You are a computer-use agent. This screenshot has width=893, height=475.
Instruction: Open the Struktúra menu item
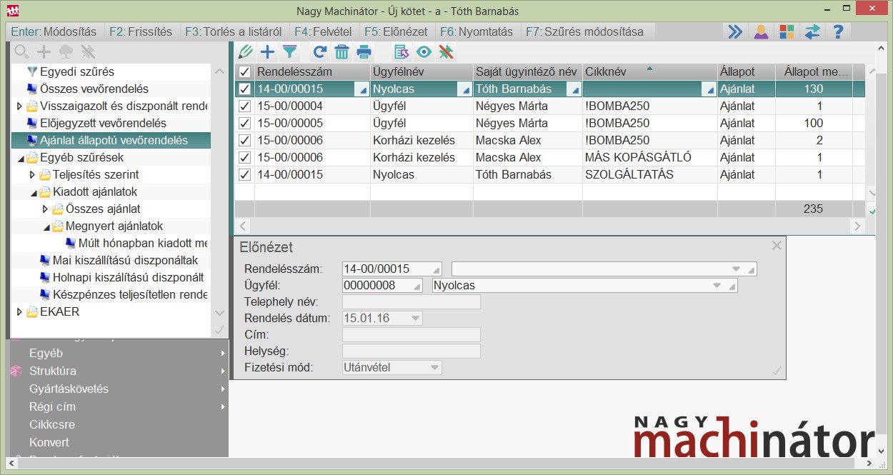coord(53,371)
